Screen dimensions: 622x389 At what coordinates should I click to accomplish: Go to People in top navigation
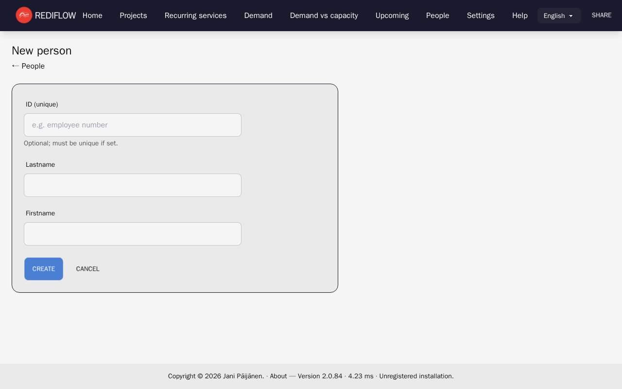point(437,16)
